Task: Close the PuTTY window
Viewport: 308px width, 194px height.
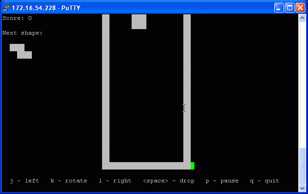Action: (x=300, y=8)
